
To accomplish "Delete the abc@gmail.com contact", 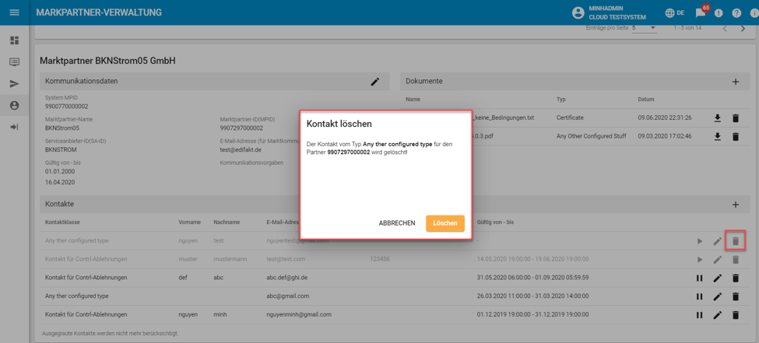I will [x=736, y=296].
